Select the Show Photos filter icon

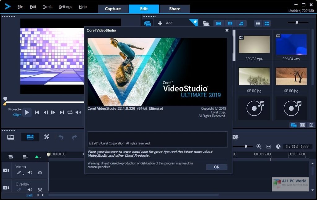coord(230,23)
